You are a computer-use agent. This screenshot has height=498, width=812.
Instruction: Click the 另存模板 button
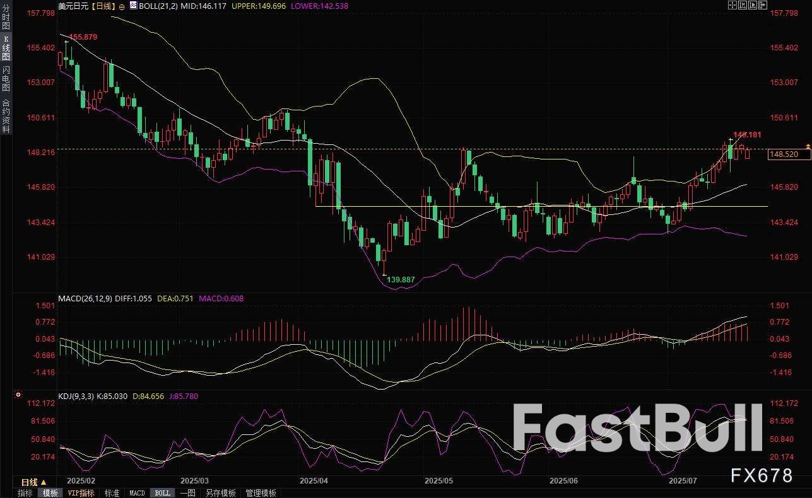pyautogui.click(x=220, y=493)
